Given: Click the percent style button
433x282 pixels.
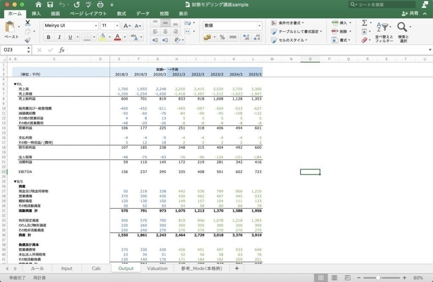Looking at the screenshot, I should [x=222, y=37].
